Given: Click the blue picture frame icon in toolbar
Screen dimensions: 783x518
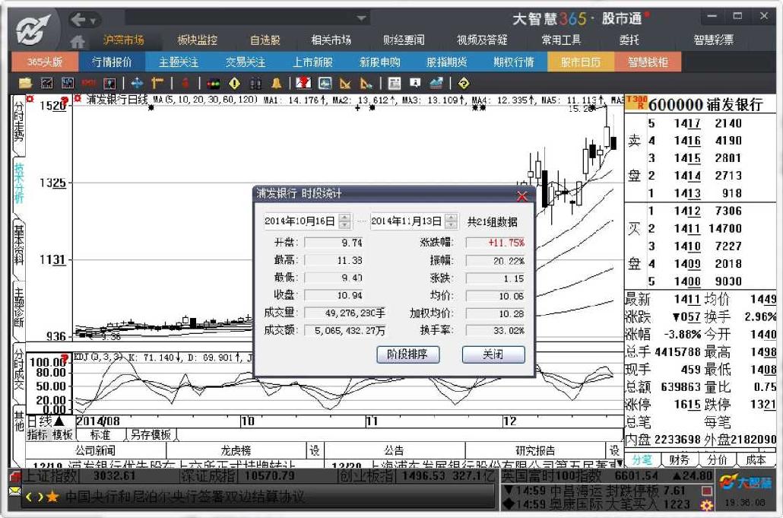Looking at the screenshot, I should point(325,84).
